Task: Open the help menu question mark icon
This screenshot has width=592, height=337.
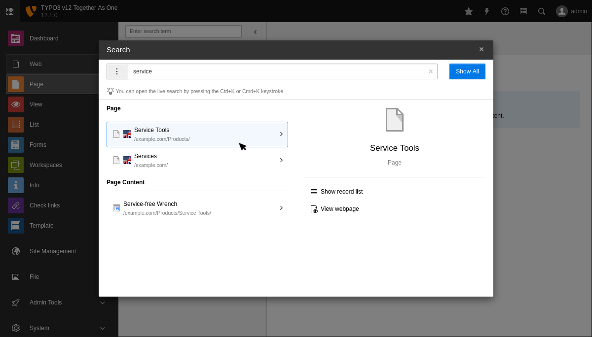Action: tap(505, 11)
